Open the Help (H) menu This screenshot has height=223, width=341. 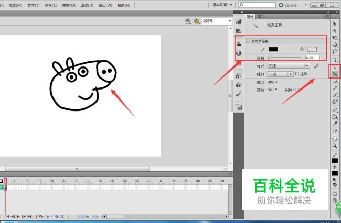(x=124, y=5)
